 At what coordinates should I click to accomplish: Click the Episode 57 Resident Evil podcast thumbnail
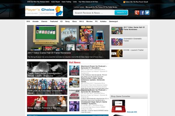pyautogui.click(x=74, y=70)
